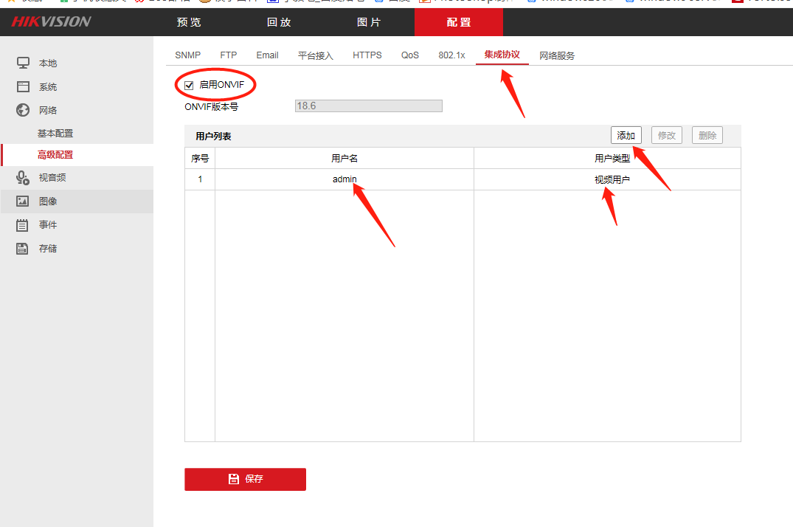The height and width of the screenshot is (527, 793).
Task: Click the picture icon beside 图像
Action: click(x=23, y=201)
